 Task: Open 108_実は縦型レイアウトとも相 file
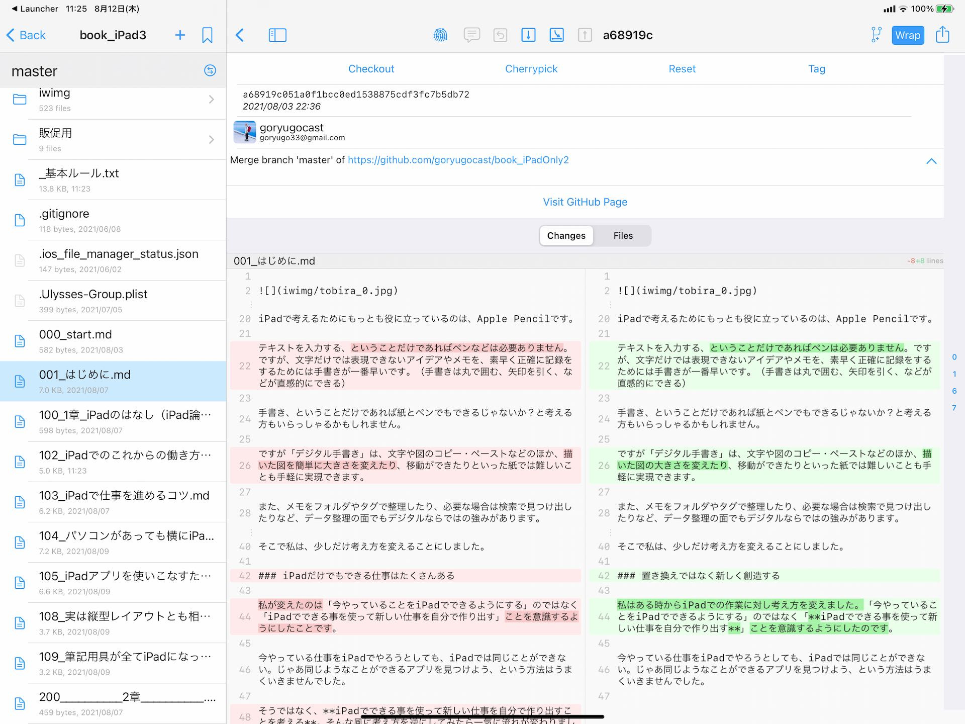click(113, 622)
